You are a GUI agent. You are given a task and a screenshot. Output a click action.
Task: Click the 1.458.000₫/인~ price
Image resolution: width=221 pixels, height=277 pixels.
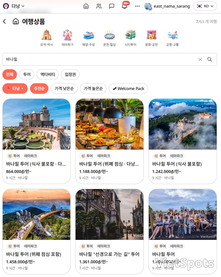20,262
